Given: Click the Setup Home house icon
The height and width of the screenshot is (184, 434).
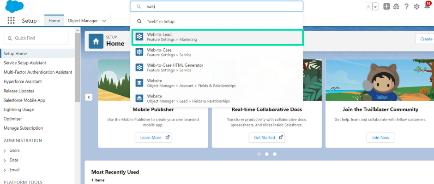Looking at the screenshot, I should pyautogui.click(x=96, y=41).
